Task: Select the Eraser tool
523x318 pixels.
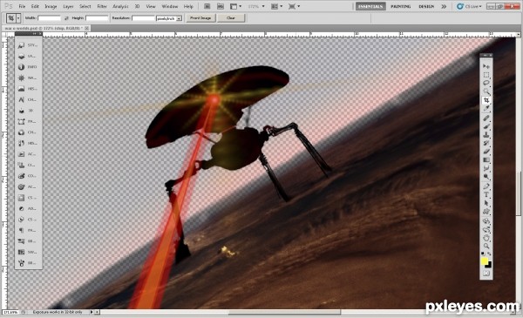Action: pos(486,152)
